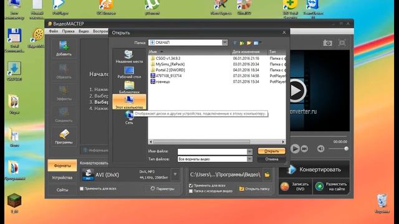The height and width of the screenshot is (224, 399).
Task: Switch to the Форматы tab
Action: (62, 166)
